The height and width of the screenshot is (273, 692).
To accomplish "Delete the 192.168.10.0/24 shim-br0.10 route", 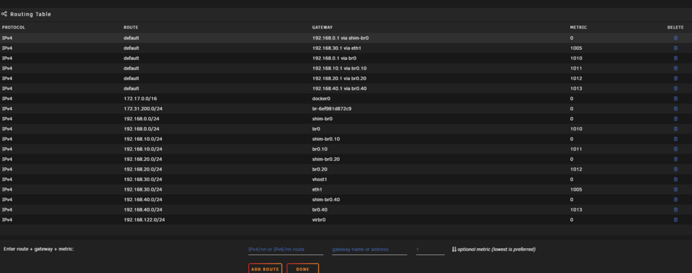I will click(x=675, y=139).
